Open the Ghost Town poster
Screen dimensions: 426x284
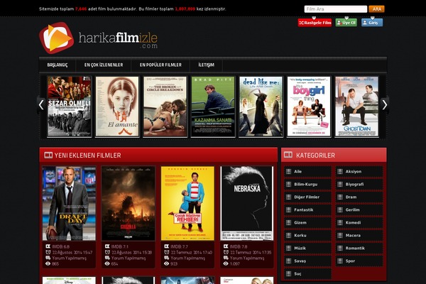[356, 106]
